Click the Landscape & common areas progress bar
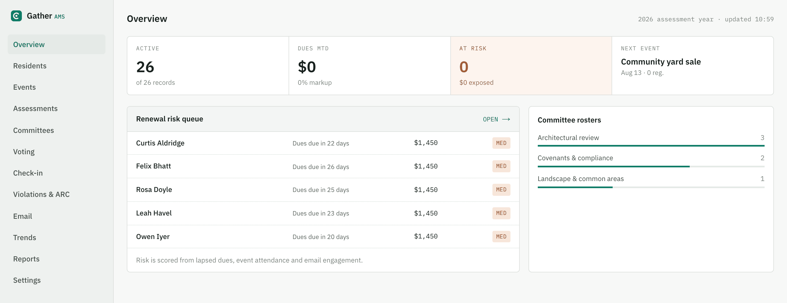The height and width of the screenshot is (303, 787). pyautogui.click(x=651, y=187)
